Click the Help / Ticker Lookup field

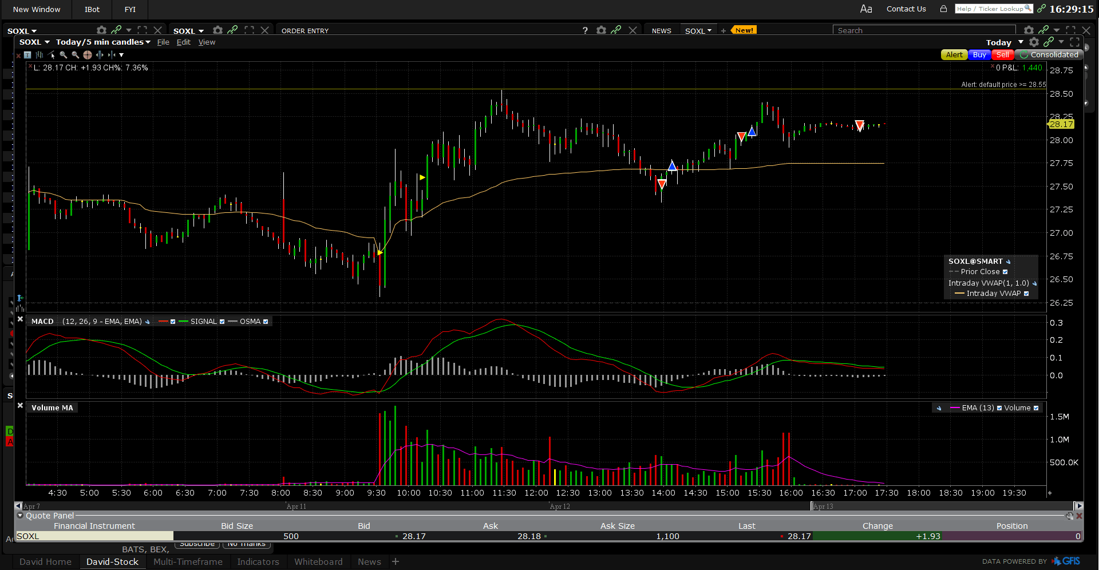click(993, 9)
